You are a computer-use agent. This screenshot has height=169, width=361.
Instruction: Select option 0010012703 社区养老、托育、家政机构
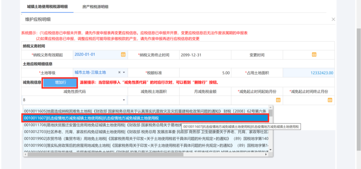[146, 132]
